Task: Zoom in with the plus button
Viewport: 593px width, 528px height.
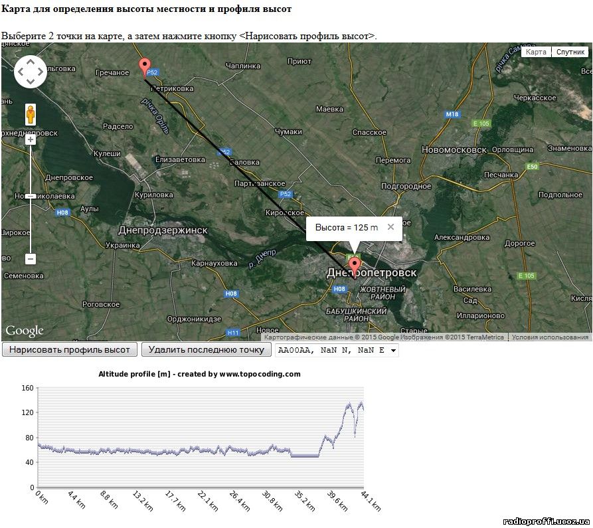Action: click(31, 139)
